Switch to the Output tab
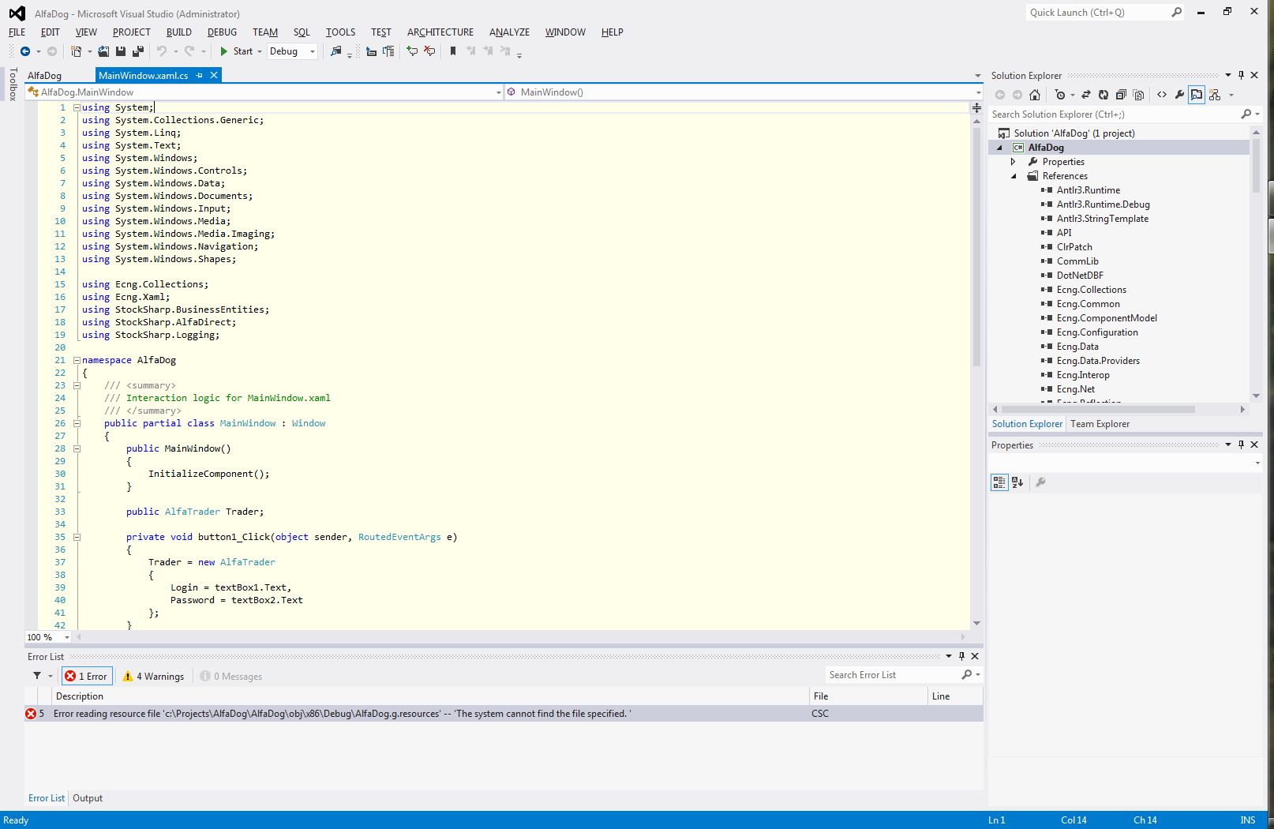The width and height of the screenshot is (1274, 829). (88, 798)
